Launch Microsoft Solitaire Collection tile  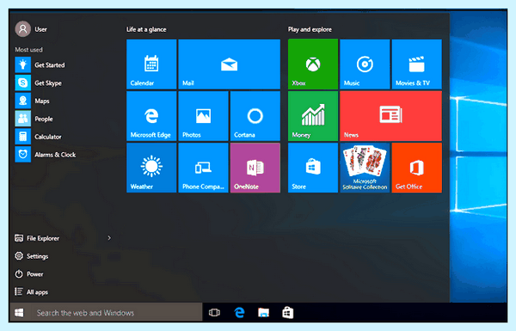point(365,168)
